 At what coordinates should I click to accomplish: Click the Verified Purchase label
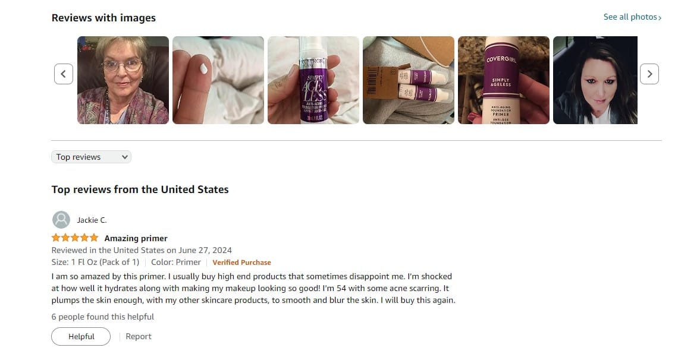pos(241,263)
